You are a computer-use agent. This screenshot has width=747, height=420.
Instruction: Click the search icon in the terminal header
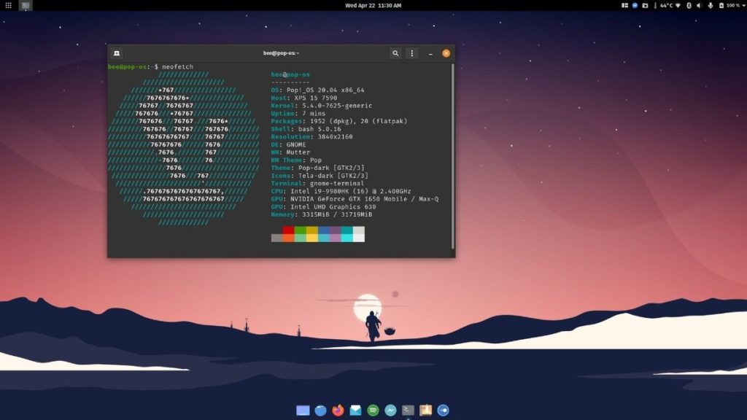click(395, 53)
